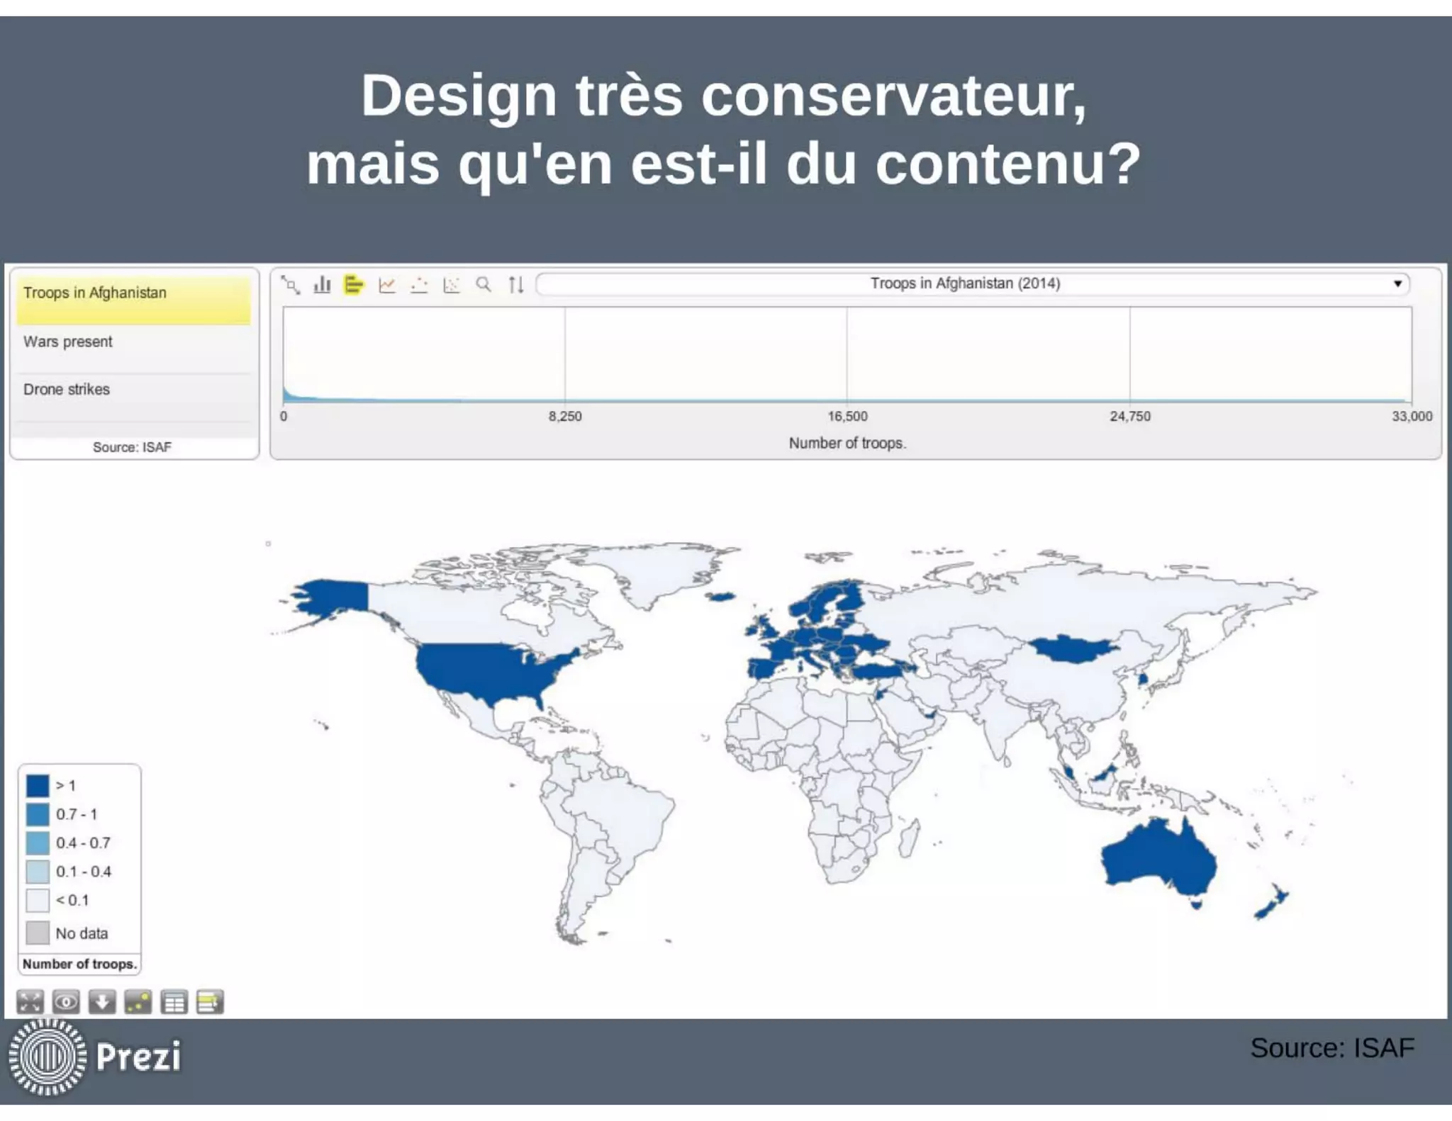Click the '0.4 - 0.7' legend swatch

click(38, 843)
